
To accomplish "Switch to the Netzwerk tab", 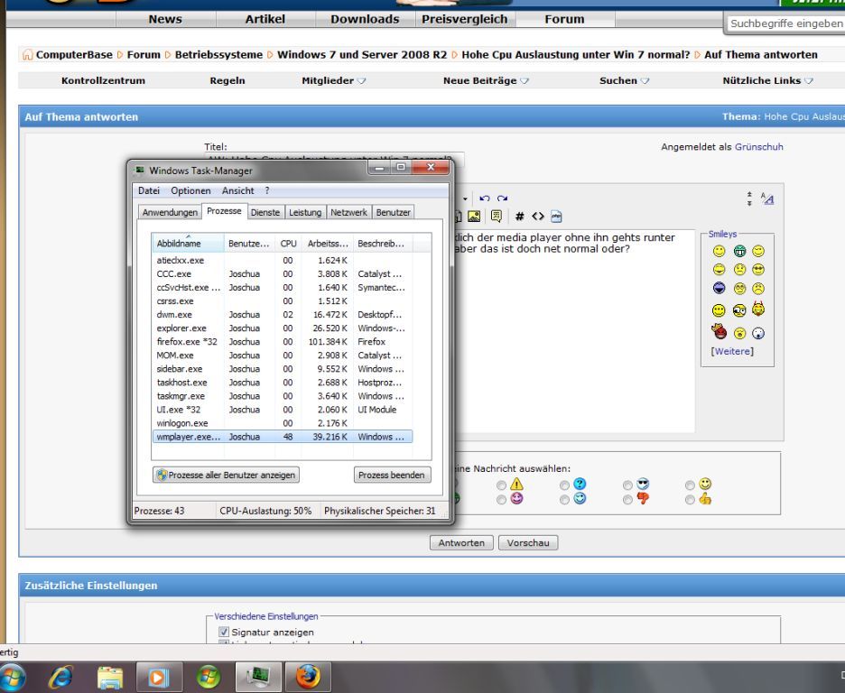I will (x=348, y=212).
